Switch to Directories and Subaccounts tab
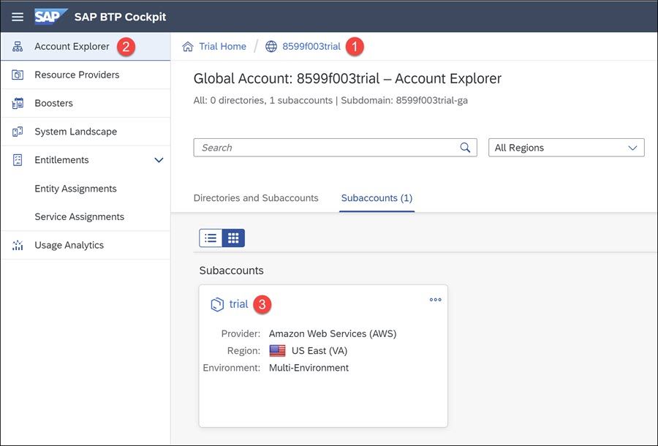 [256, 198]
